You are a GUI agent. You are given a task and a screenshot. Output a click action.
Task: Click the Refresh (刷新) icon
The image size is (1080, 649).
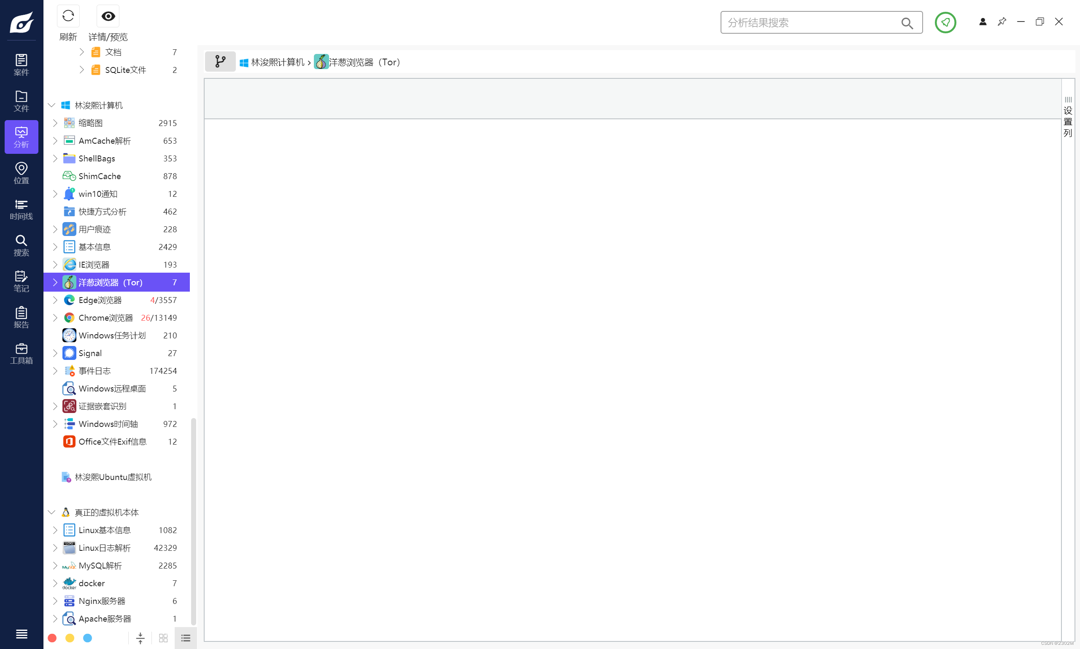point(68,16)
